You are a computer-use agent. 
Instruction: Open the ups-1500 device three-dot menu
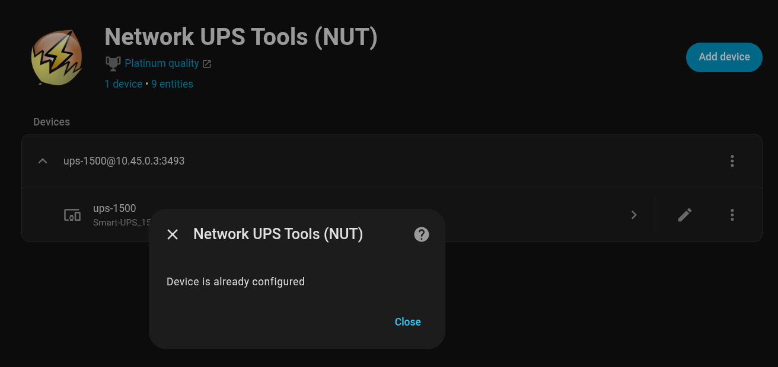(732, 215)
